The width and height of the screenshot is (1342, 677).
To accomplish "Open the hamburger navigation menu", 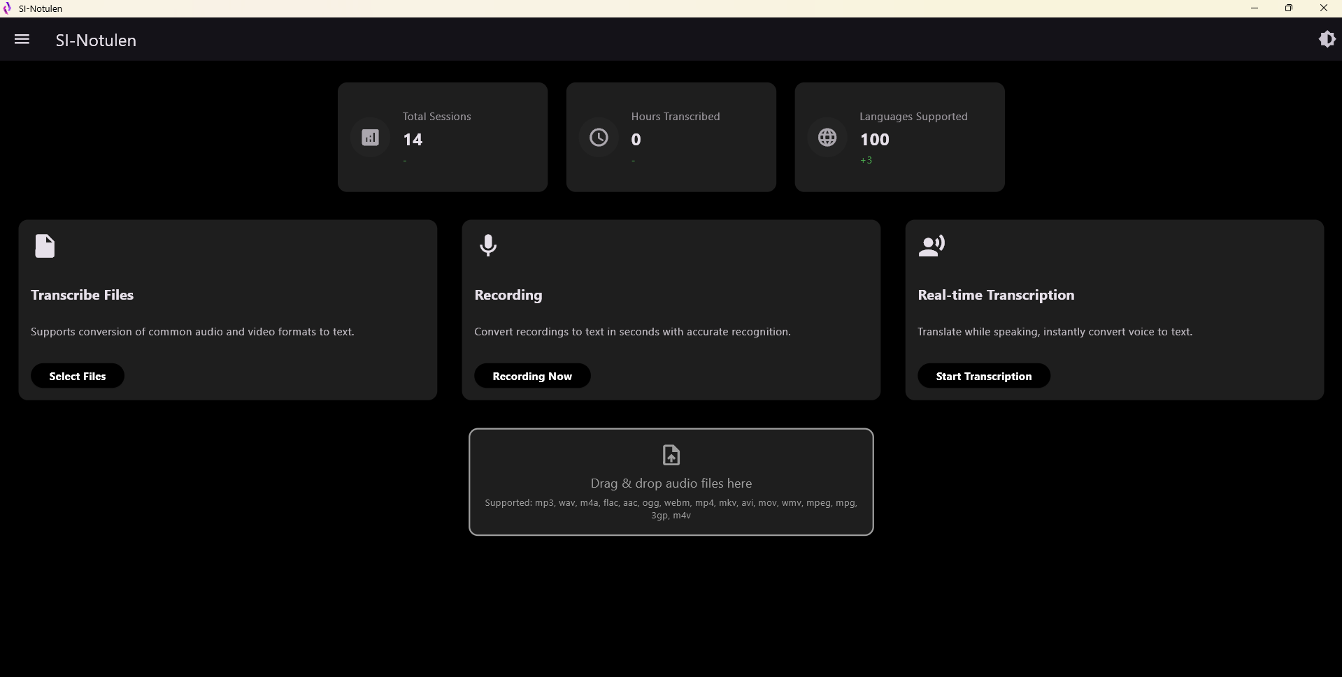I will [22, 39].
